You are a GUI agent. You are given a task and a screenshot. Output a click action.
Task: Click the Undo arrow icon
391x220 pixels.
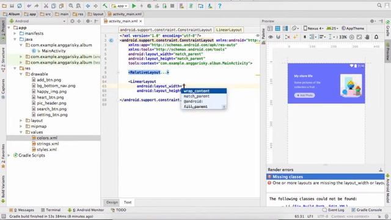29,5
